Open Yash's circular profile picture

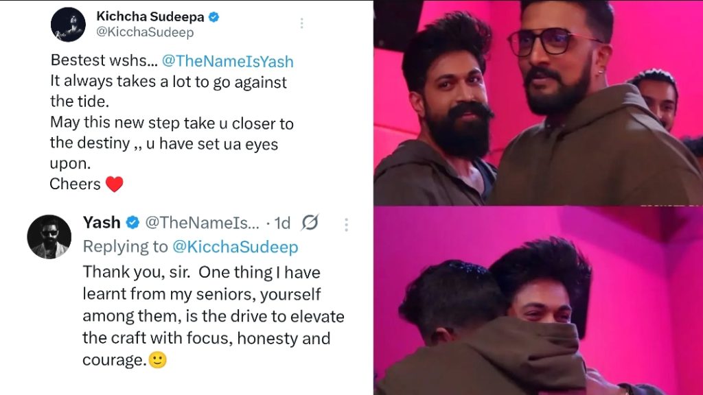pos(49,237)
